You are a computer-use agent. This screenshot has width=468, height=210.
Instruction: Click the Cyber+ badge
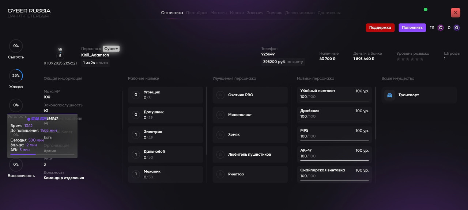[x=111, y=48]
